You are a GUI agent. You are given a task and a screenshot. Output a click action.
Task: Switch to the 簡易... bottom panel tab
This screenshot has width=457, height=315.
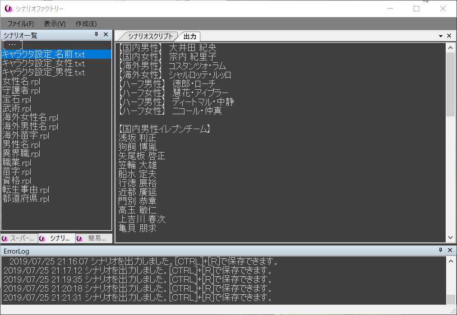[x=94, y=238]
